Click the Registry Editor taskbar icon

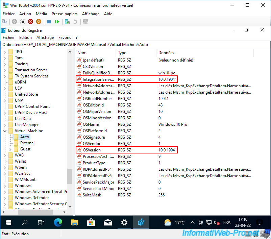(141, 222)
